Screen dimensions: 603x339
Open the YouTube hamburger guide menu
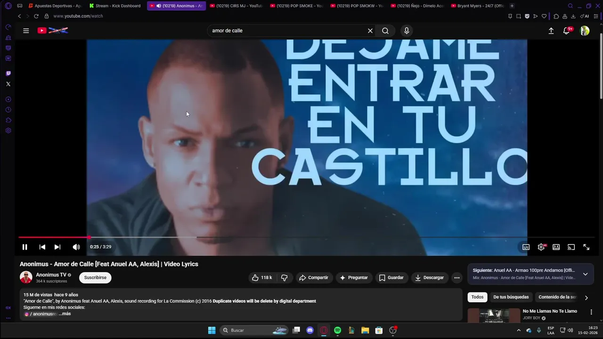[26, 31]
